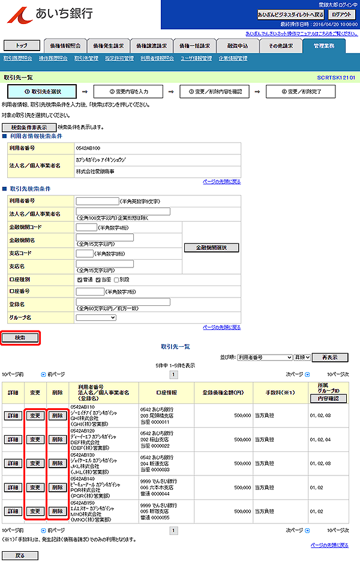
Task: Click 詳細 for DEF株式会社 row
Action: (13, 439)
